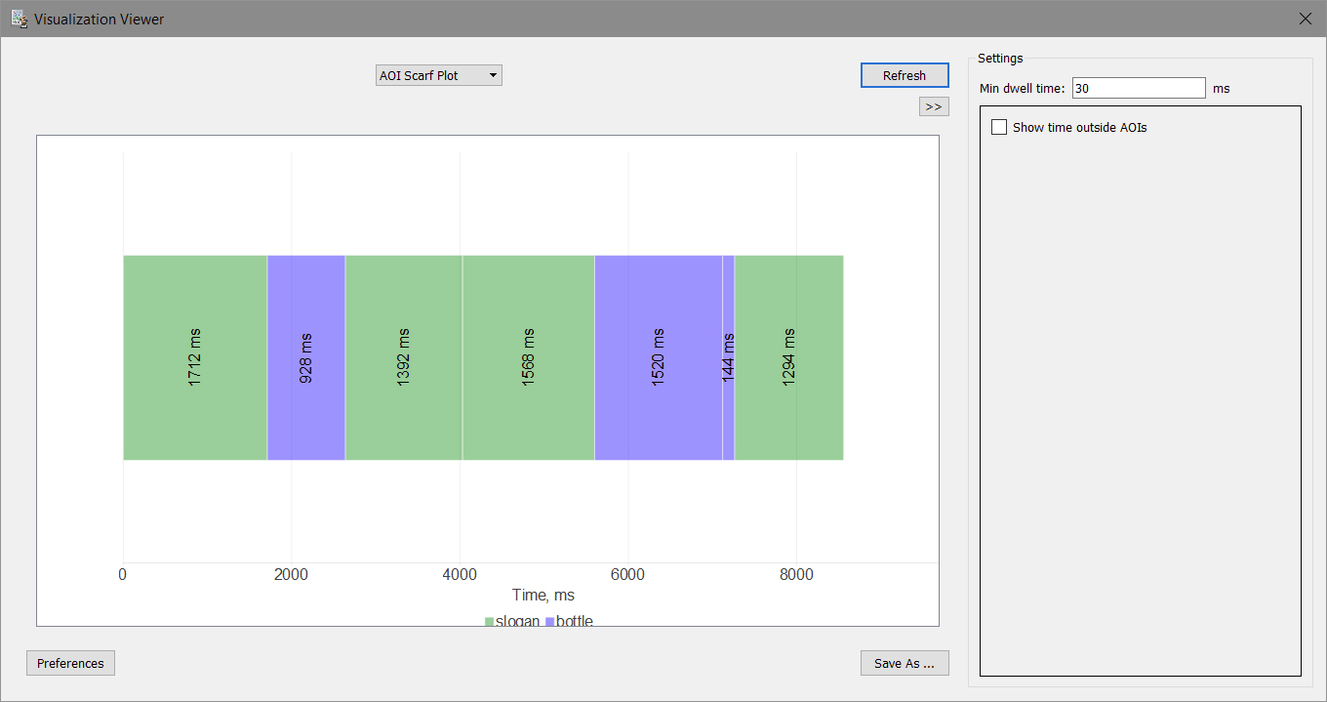Click the purple bottle legend swatch
Screen dimensions: 1327x702
pyautogui.click(x=549, y=622)
